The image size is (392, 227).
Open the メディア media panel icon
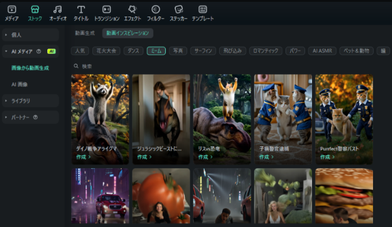click(x=12, y=9)
